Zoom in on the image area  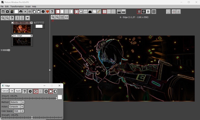(53, 17)
